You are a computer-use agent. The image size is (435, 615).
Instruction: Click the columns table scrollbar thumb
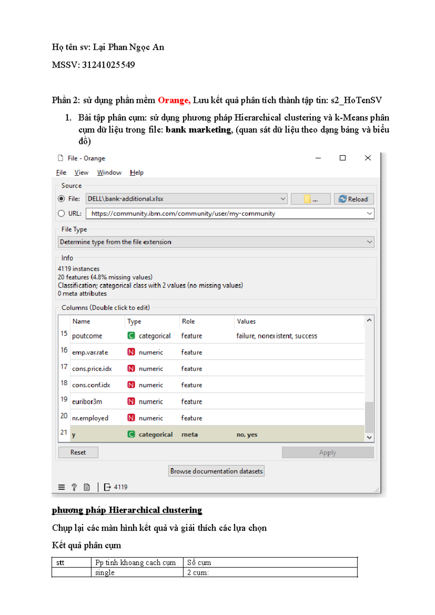[x=369, y=417]
